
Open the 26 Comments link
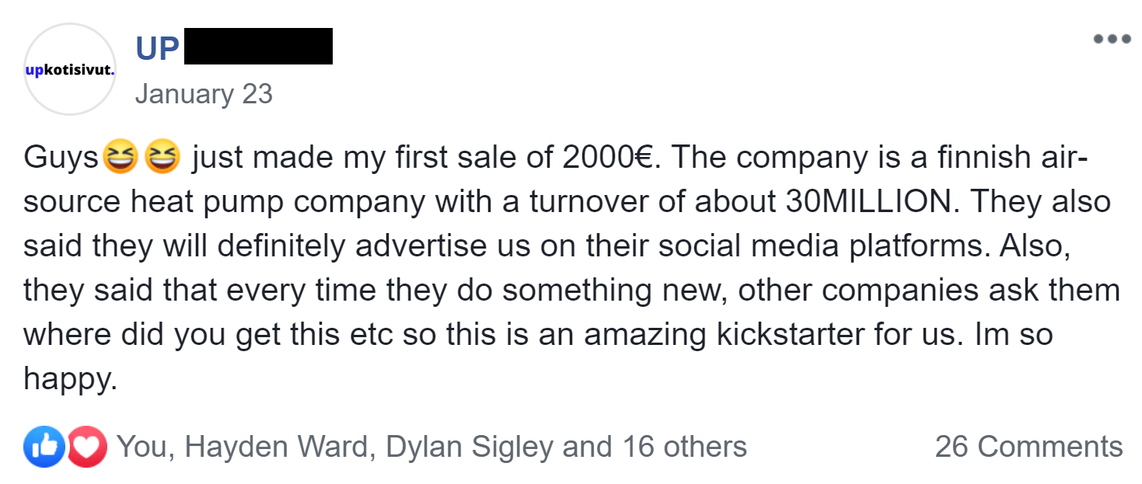(1028, 447)
